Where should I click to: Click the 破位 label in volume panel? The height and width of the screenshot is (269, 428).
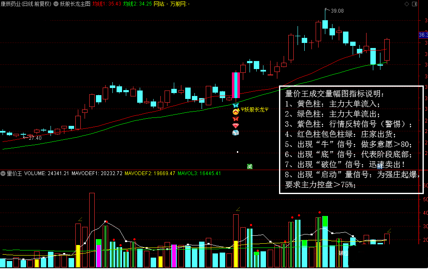343,253
